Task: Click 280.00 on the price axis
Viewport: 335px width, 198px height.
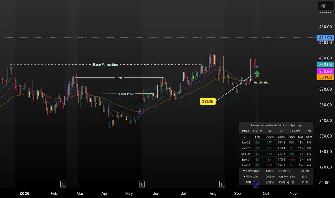Action: pyautogui.click(x=325, y=105)
